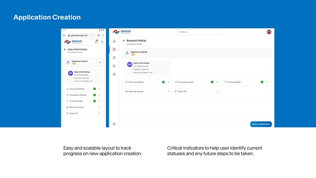Open Banking Details row in mobile view

click(x=83, y=107)
